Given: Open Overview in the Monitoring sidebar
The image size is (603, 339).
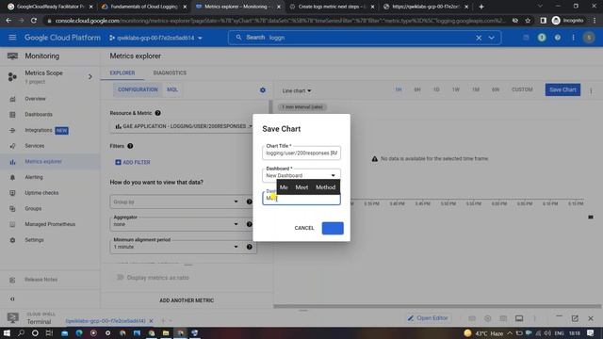Looking at the screenshot, I should pyautogui.click(x=35, y=99).
